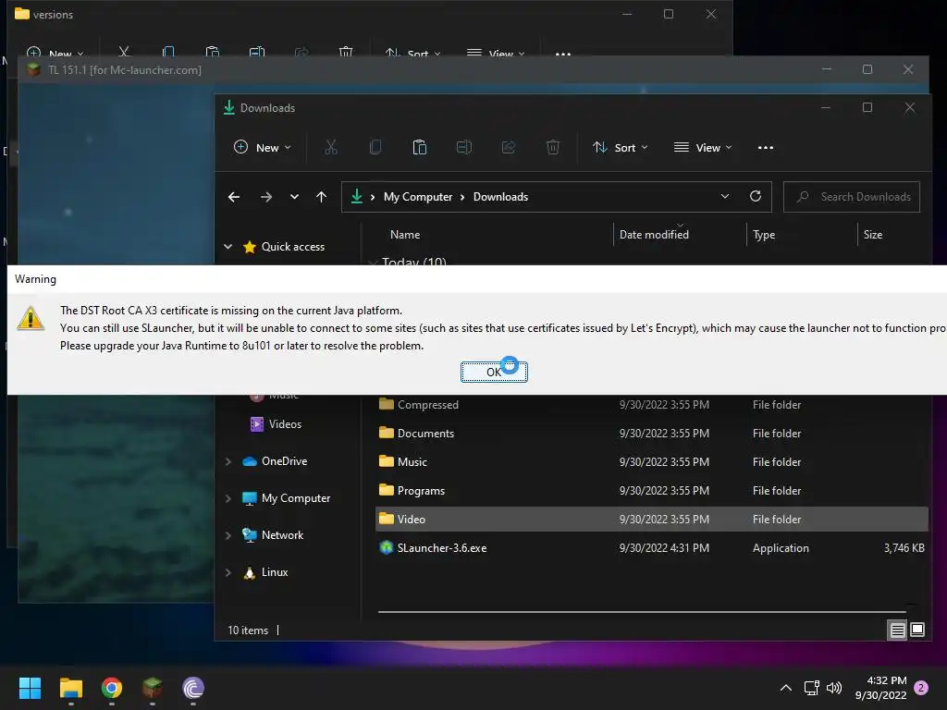
Task: Sort by Size column header
Action: tap(872, 235)
